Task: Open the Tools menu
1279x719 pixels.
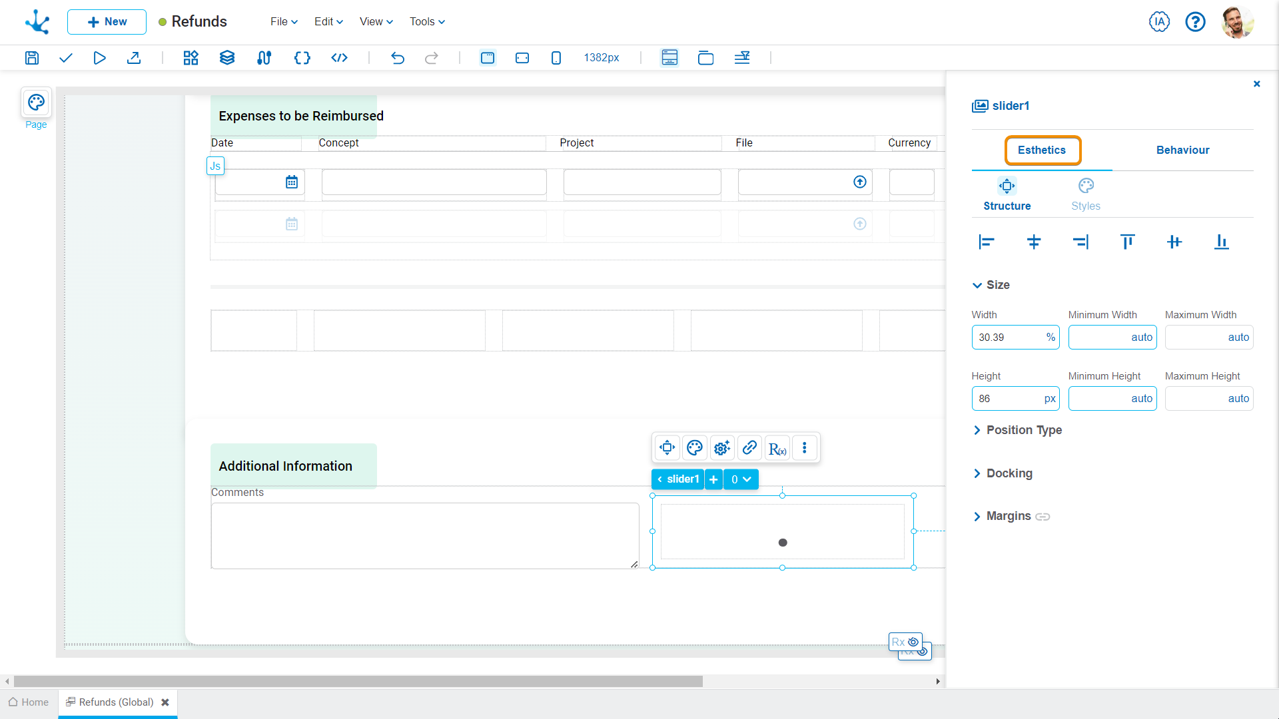Action: [427, 22]
